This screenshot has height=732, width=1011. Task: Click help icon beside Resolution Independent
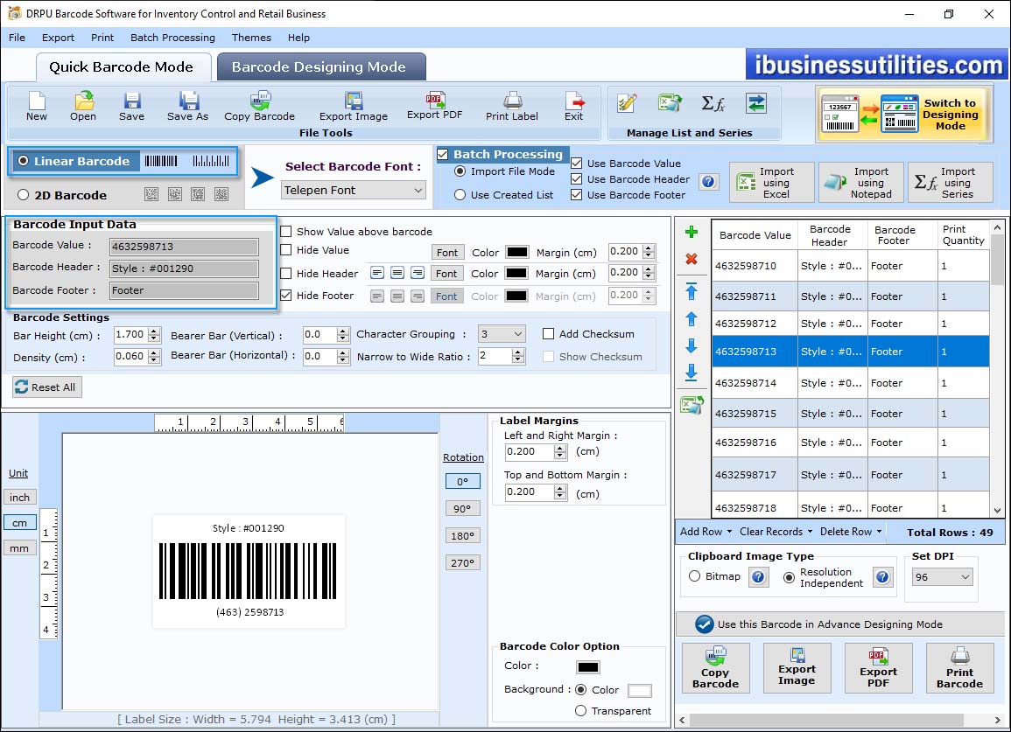point(882,576)
